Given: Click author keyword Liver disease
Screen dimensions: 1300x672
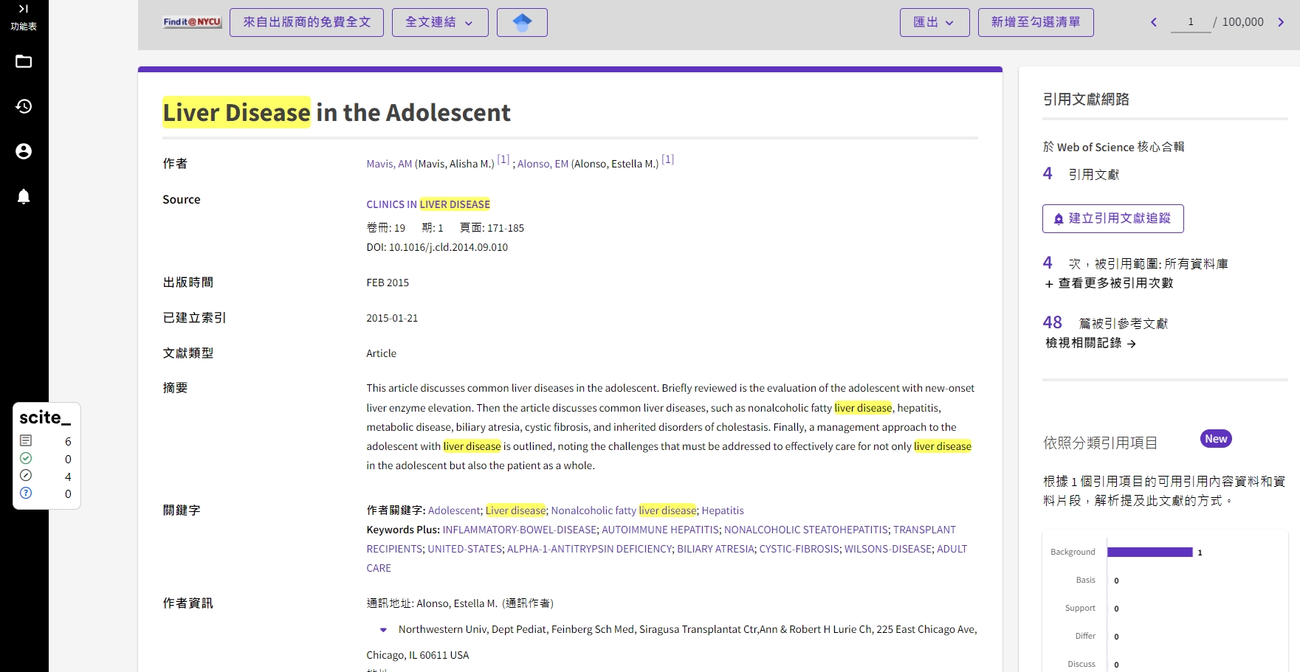Looking at the screenshot, I should click(515, 510).
